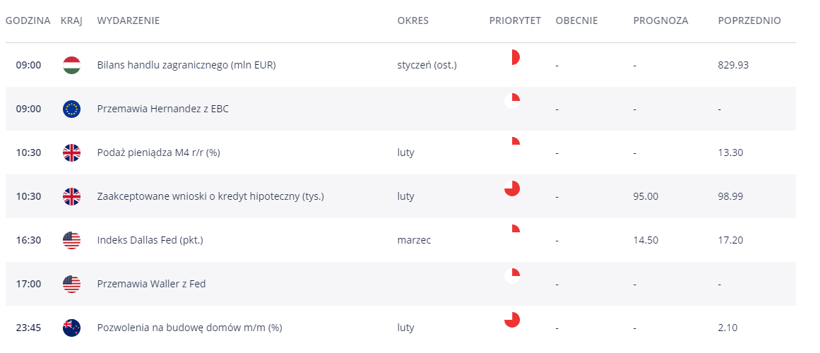Click priority indicator for mortgage approvals row
This screenshot has width=820, height=353.
point(512,189)
